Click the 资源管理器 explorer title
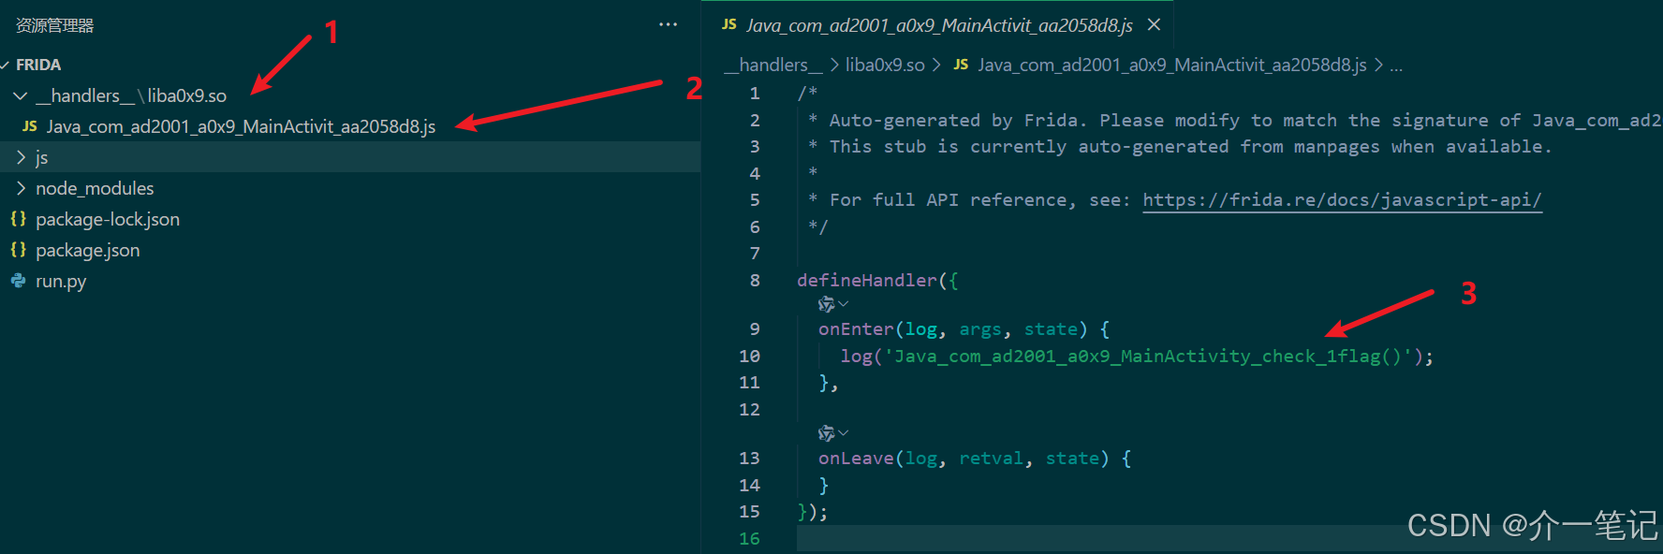 tap(55, 25)
